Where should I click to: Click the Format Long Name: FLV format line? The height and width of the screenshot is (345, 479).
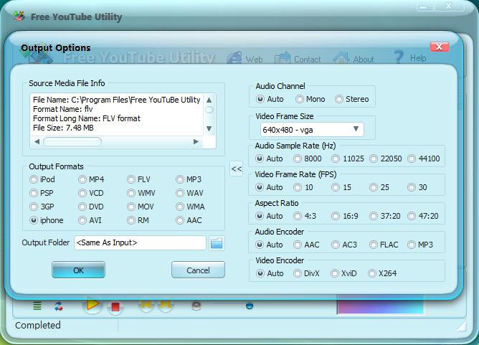87,118
